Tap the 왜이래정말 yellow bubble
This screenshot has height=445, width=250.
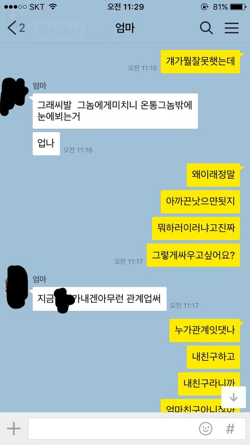point(214,175)
